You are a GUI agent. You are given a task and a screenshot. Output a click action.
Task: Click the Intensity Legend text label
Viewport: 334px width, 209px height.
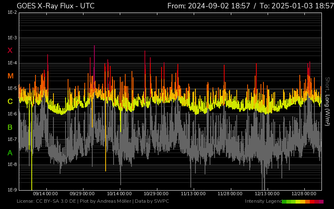(x=263, y=201)
